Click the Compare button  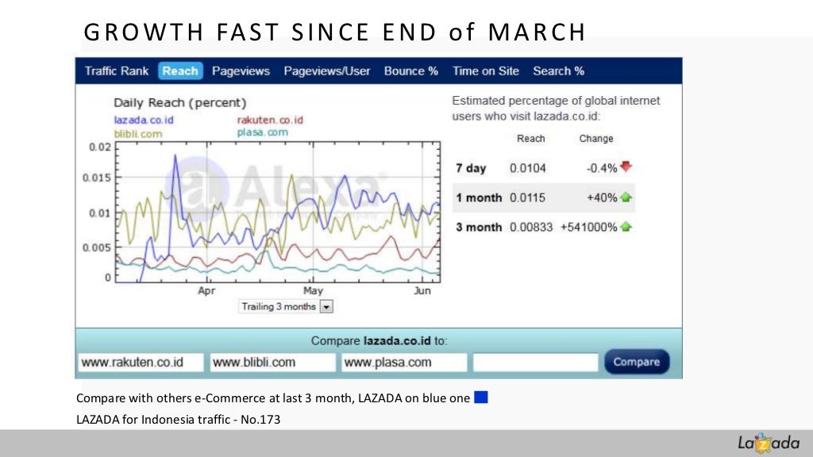point(637,362)
